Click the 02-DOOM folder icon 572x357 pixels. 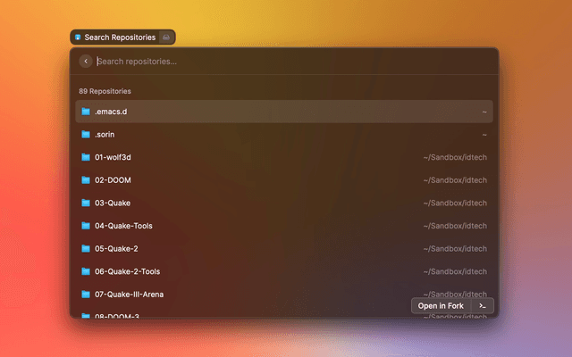(x=86, y=180)
